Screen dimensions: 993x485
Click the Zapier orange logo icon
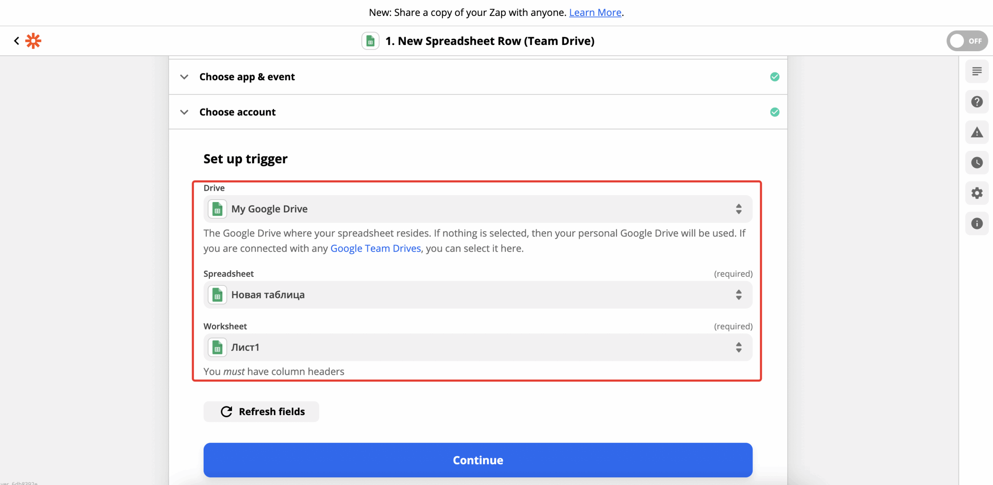pyautogui.click(x=33, y=41)
